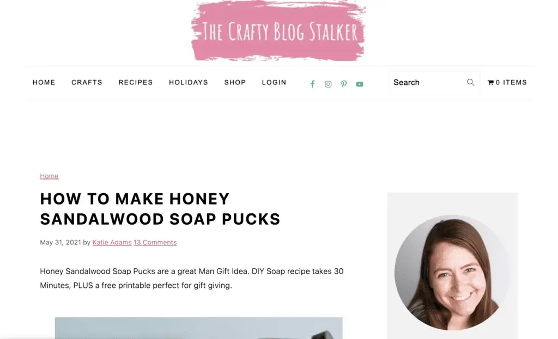558x339 pixels.
Task: Open the Katie Adams author link
Action: tap(112, 242)
